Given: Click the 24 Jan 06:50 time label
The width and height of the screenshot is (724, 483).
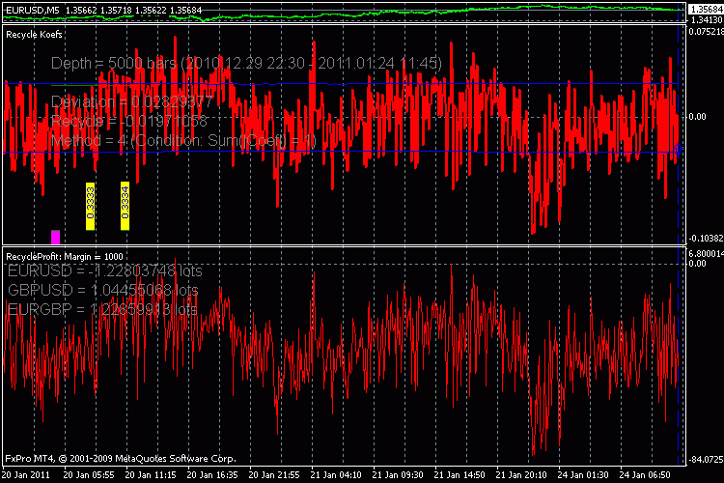Looking at the screenshot, I should pos(644,475).
